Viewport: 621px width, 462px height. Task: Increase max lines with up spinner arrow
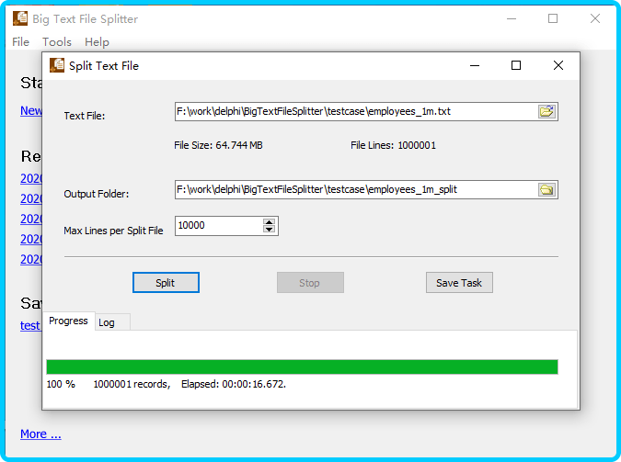[x=269, y=221]
